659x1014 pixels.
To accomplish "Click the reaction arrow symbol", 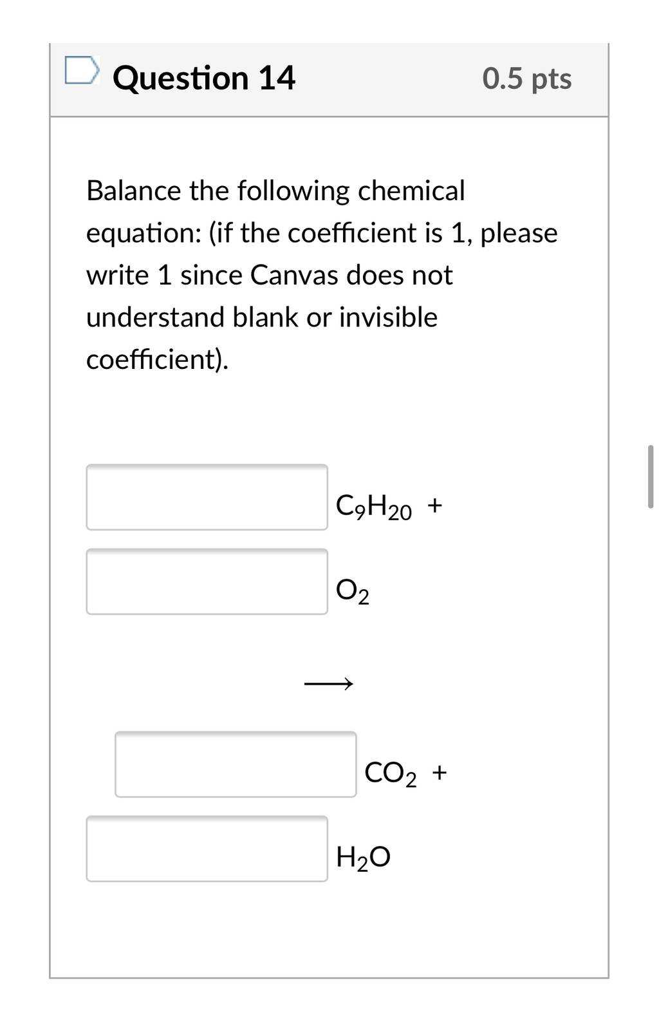I will click(328, 683).
